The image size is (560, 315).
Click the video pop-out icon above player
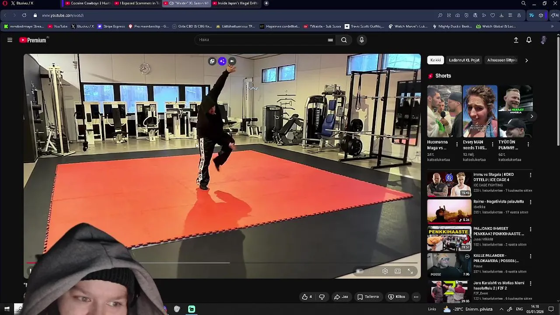(212, 61)
